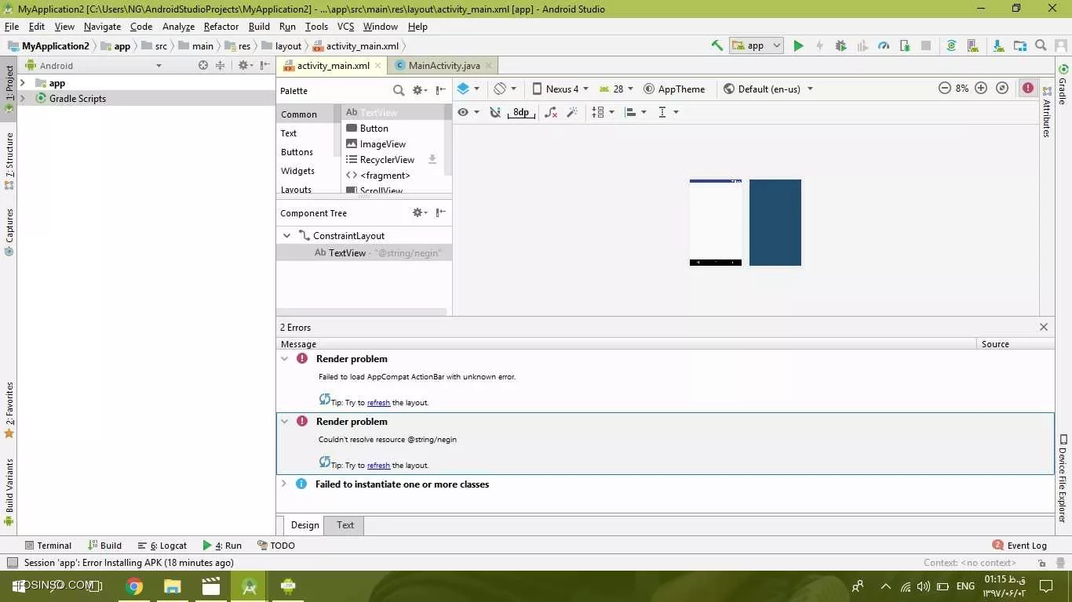Viewport: 1072px width, 602px height.
Task: Collapse all in the Project panel
Action: coord(221,66)
